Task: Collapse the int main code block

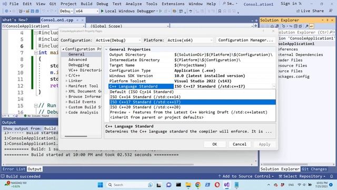Action: click(x=36, y=53)
